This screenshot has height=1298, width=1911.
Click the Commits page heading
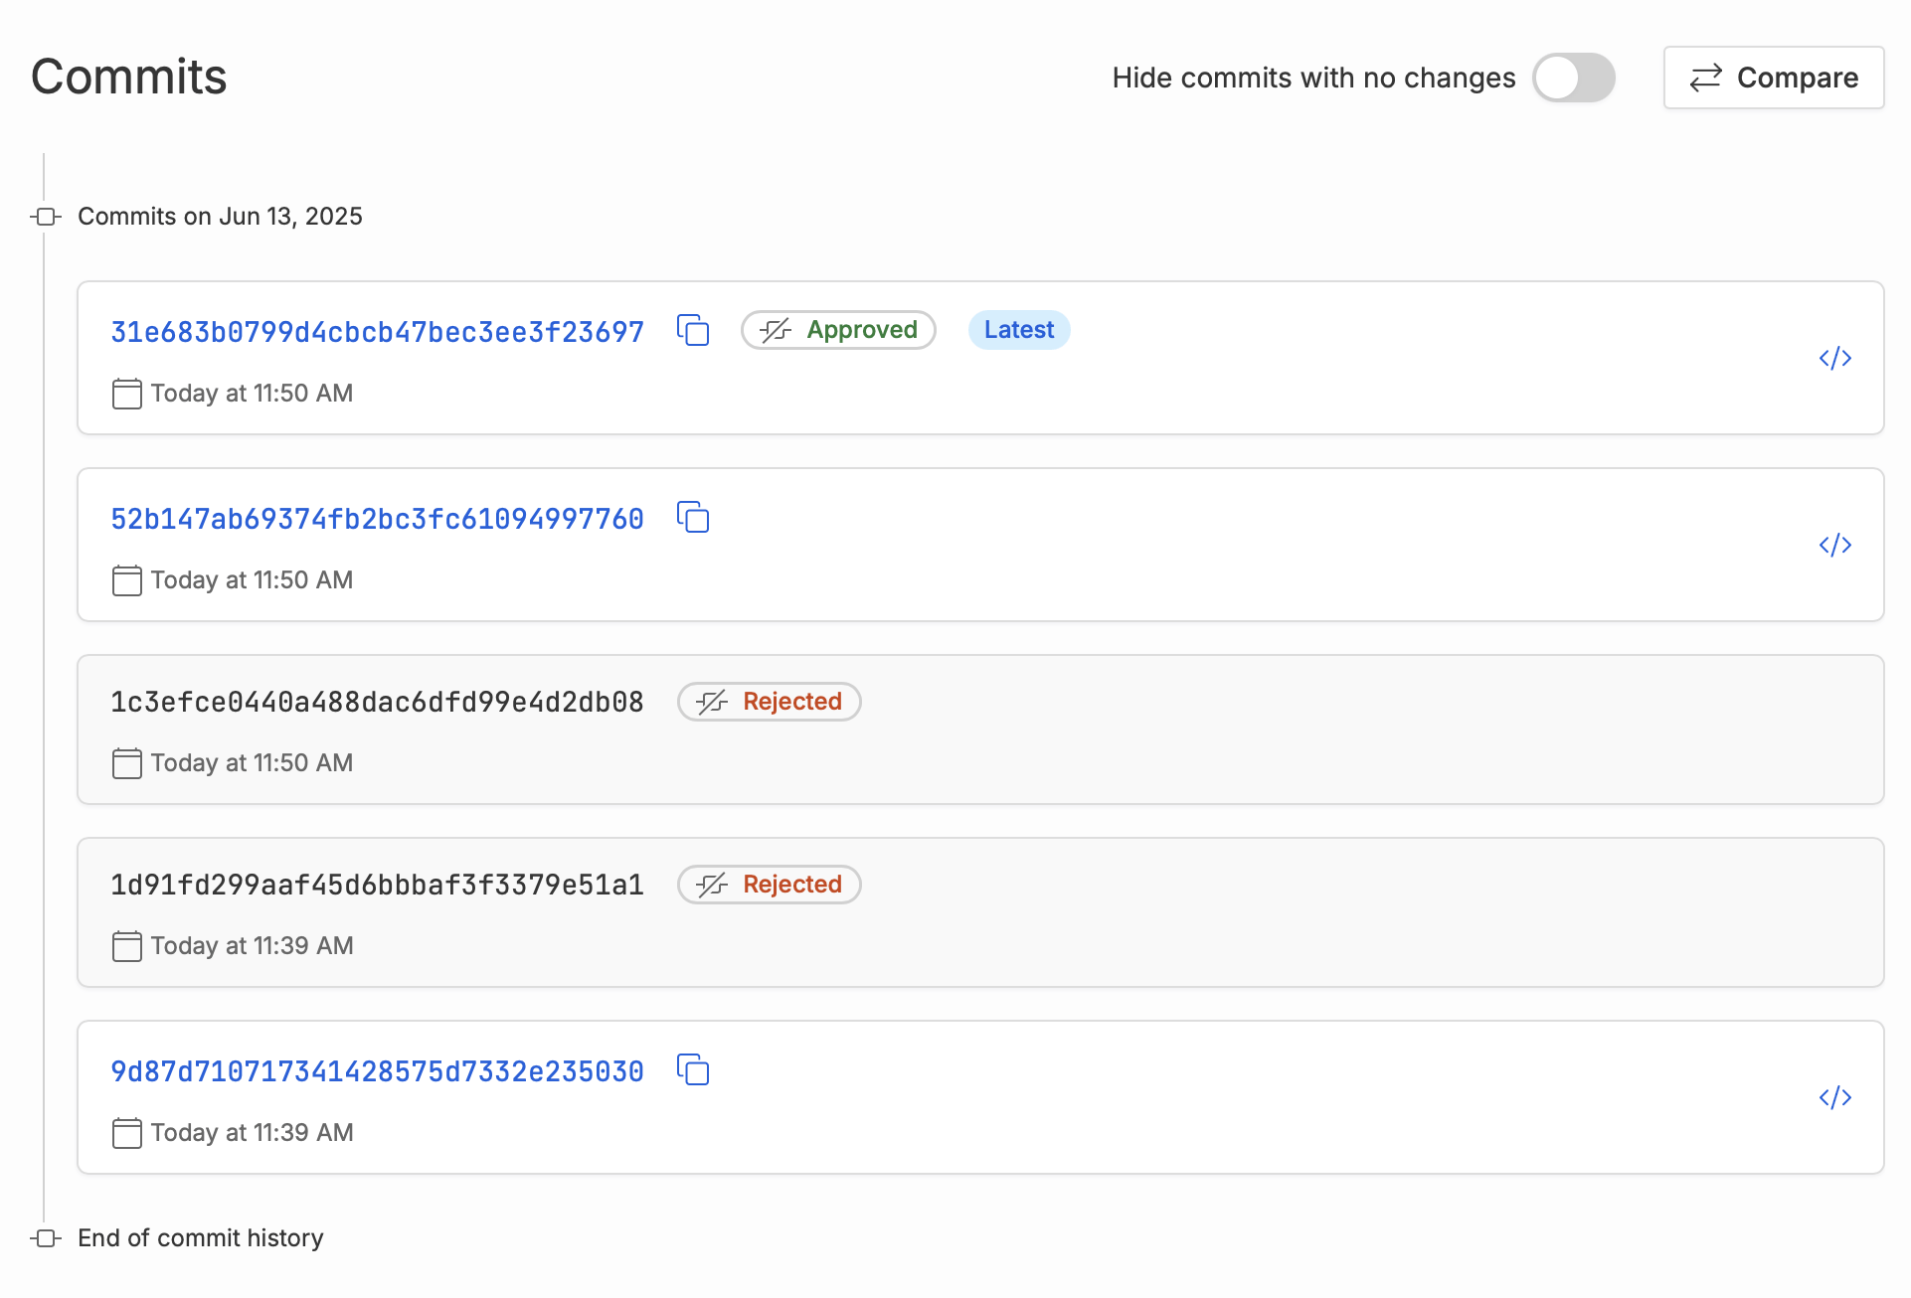tap(129, 77)
